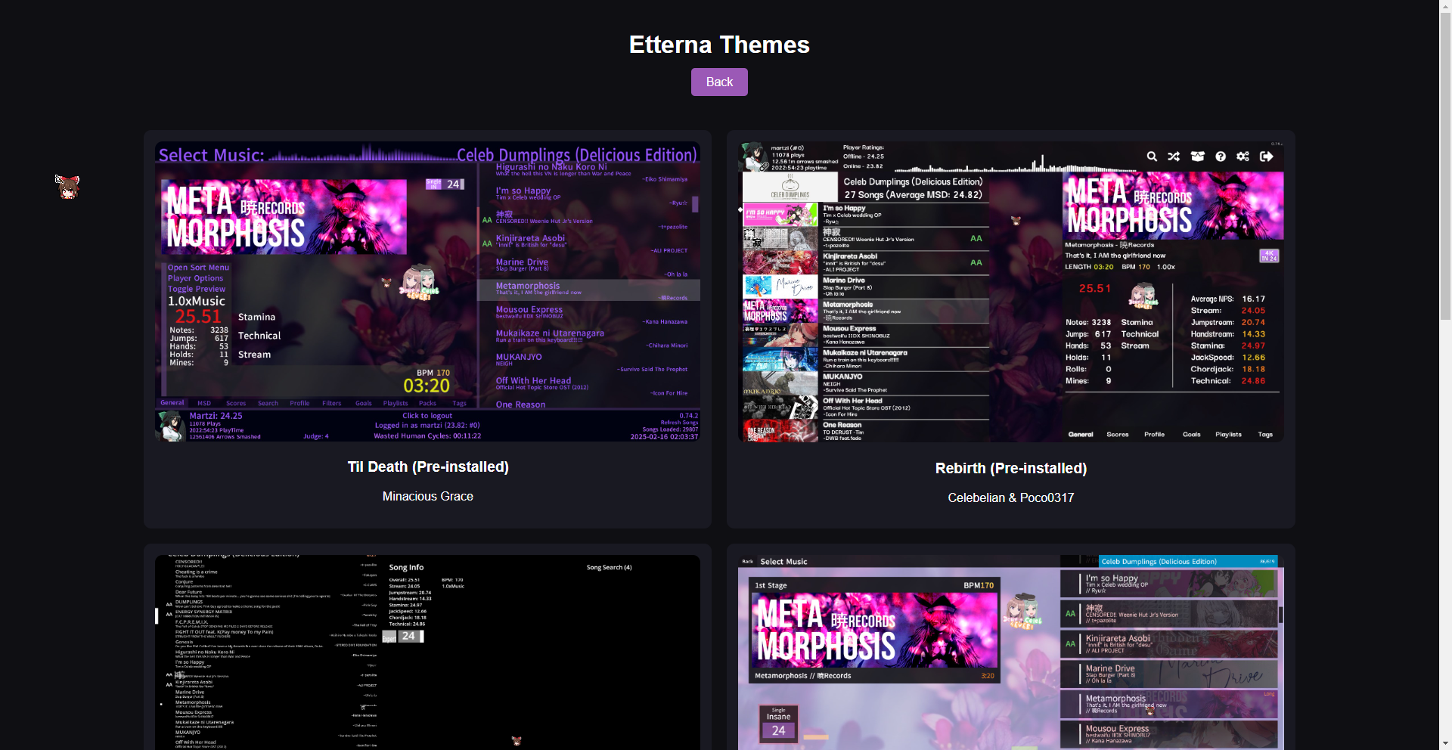Click the 4K TN 24 badge on Metamorphosis panel
The height and width of the screenshot is (750, 1452).
tap(1270, 256)
